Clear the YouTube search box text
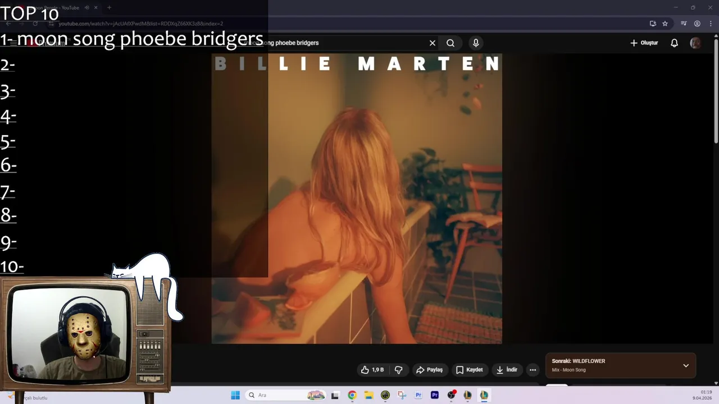 coord(433,43)
